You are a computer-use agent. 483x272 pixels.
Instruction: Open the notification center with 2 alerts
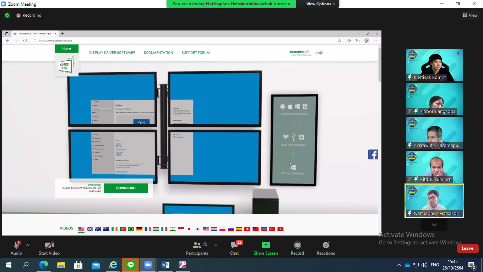(472, 265)
